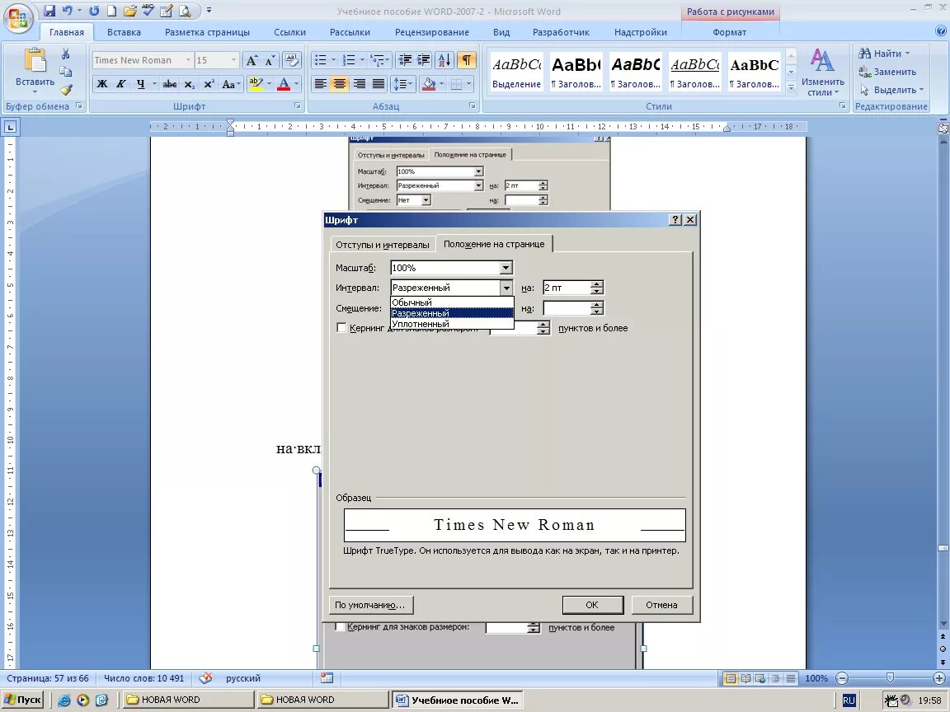Image resolution: width=950 pixels, height=712 pixels.
Task: Select Обычный in interval list
Action: click(x=452, y=302)
